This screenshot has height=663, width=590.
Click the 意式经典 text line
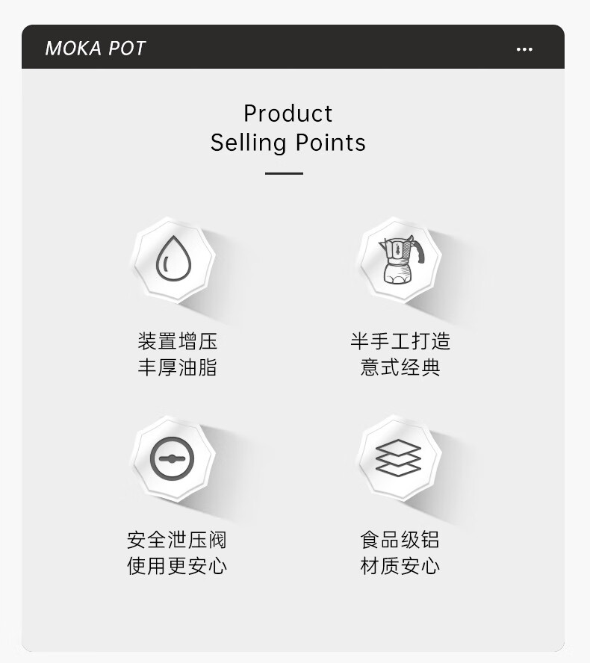(400, 367)
